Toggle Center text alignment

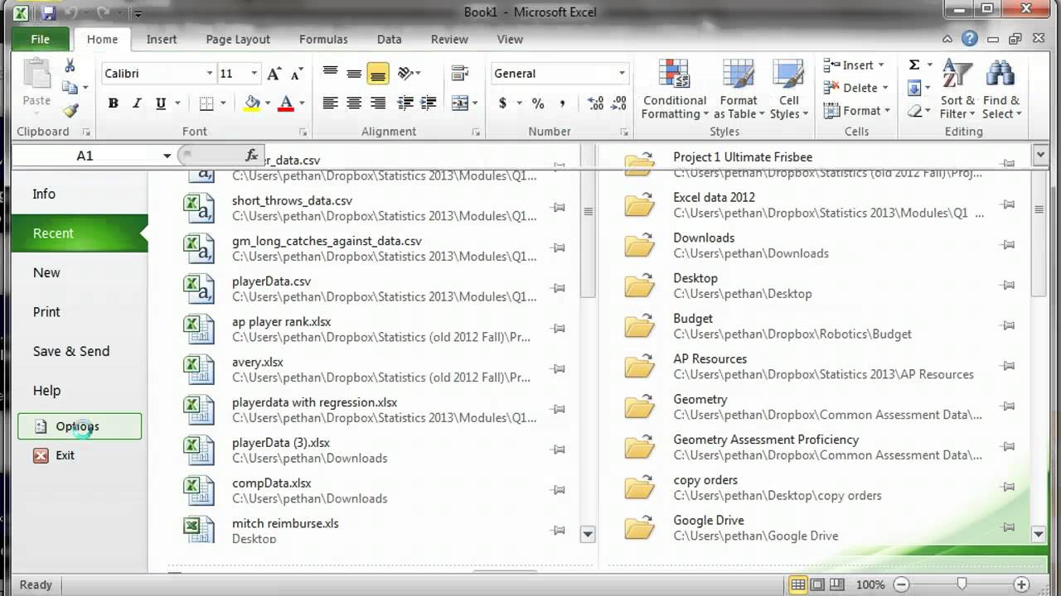(354, 103)
